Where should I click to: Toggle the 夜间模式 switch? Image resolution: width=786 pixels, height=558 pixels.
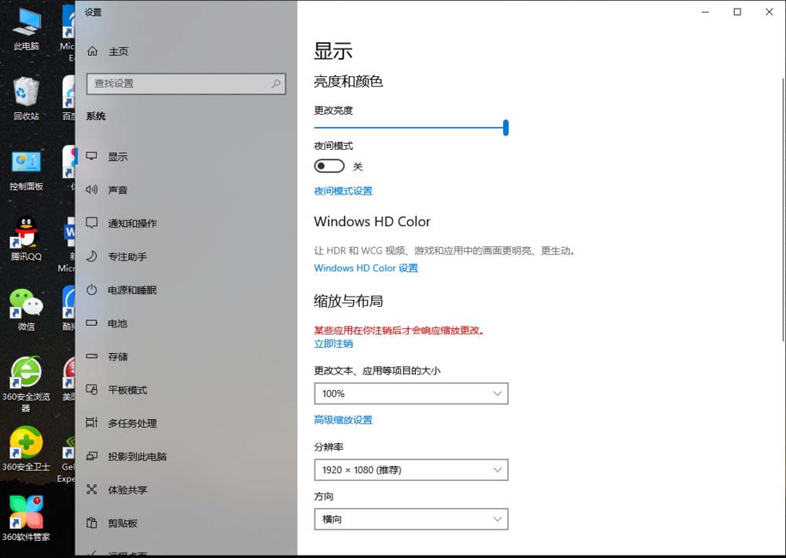329,166
